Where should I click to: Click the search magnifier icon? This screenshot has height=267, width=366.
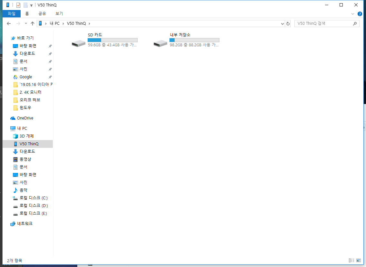point(355,23)
